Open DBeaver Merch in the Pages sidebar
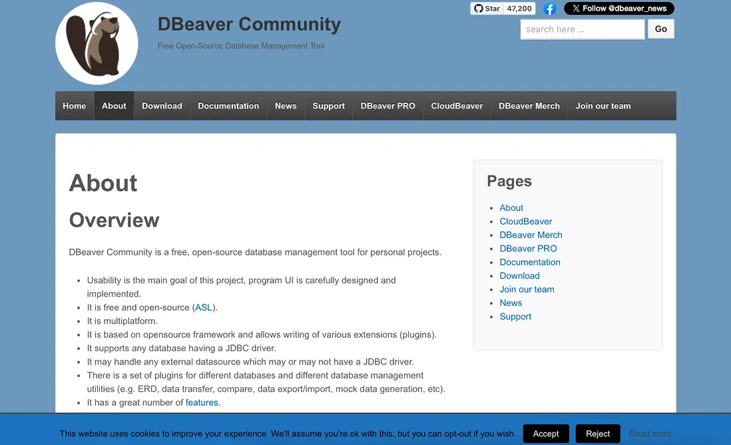This screenshot has width=731, height=445. click(x=531, y=235)
